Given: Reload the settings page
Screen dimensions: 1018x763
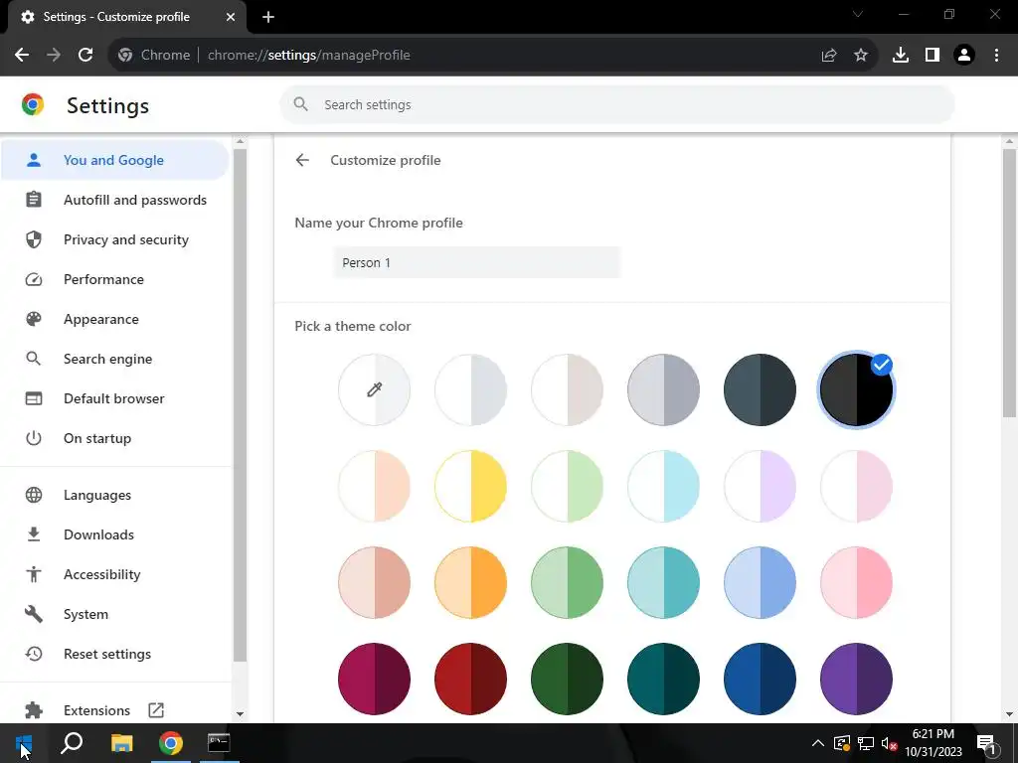Looking at the screenshot, I should (85, 56).
